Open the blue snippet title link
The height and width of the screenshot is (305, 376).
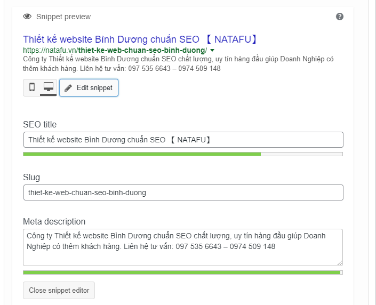click(x=140, y=39)
